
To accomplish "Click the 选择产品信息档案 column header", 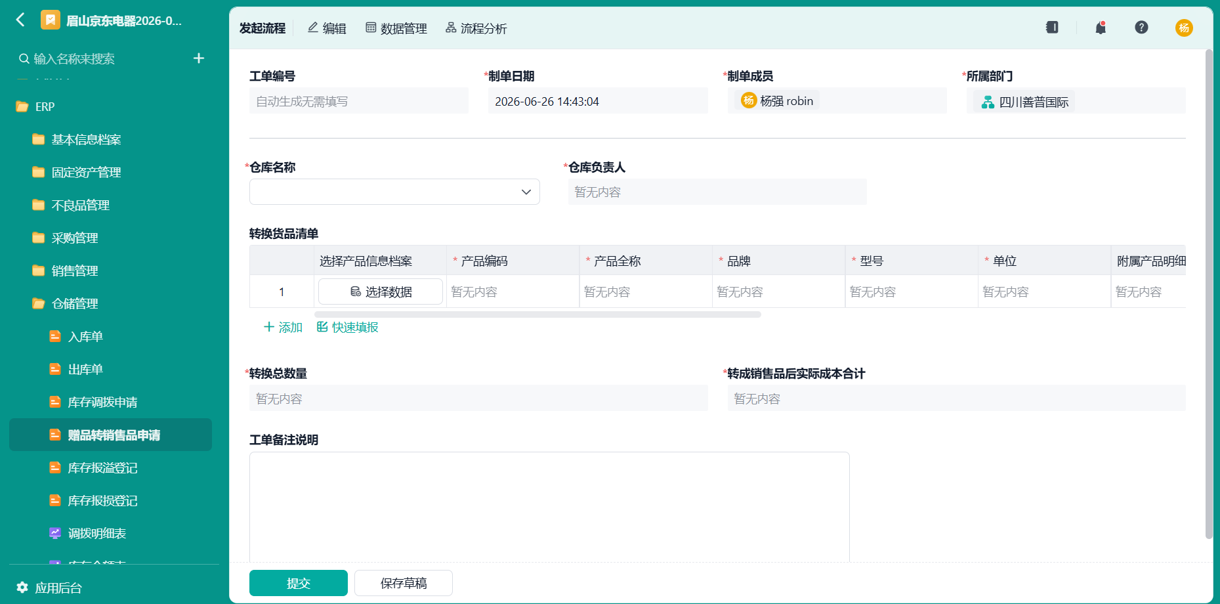I will (x=381, y=261).
